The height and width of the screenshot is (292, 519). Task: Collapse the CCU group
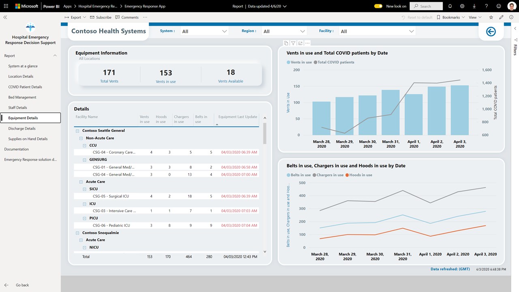pyautogui.click(x=84, y=145)
